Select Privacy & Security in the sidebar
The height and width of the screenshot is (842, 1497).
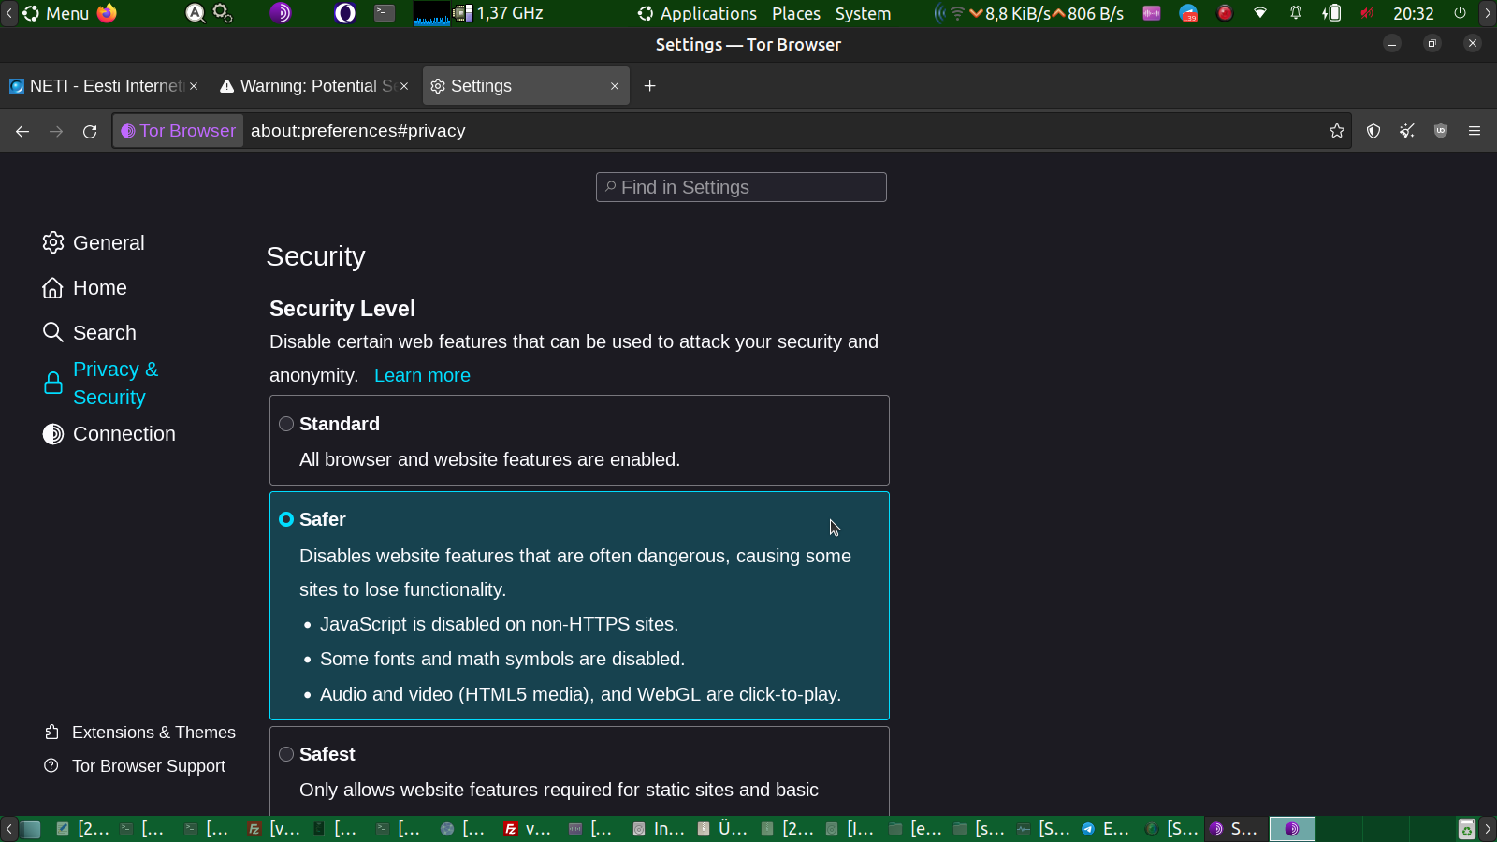(x=101, y=384)
